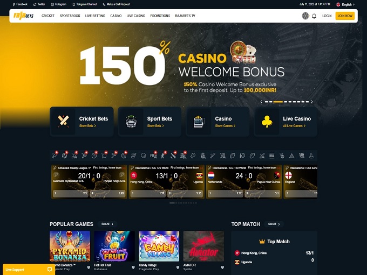The height and width of the screenshot is (275, 367).
Task: Open the Promotions menu item
Action: tap(160, 16)
